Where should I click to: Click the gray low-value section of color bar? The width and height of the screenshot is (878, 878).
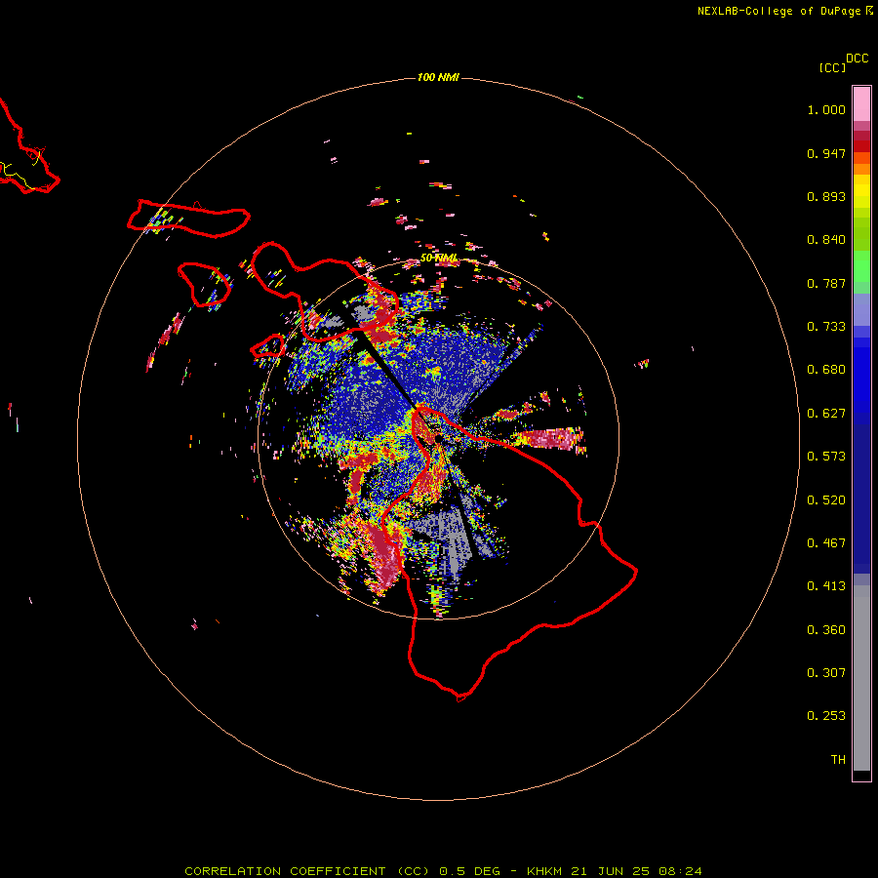[x=861, y=678]
